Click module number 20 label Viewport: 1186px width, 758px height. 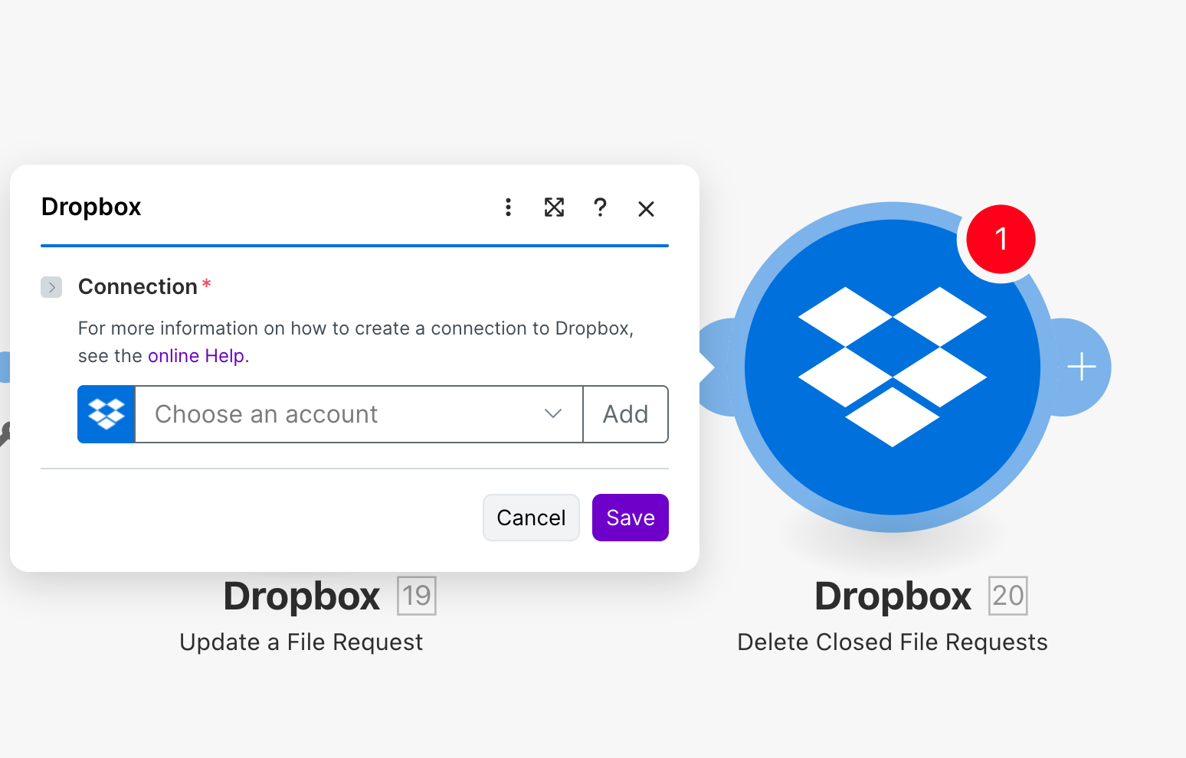[1008, 596]
